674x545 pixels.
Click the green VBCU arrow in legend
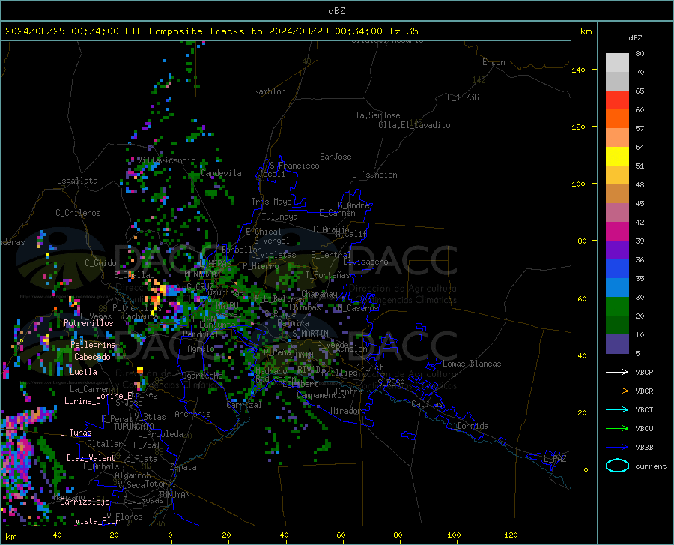(x=617, y=429)
